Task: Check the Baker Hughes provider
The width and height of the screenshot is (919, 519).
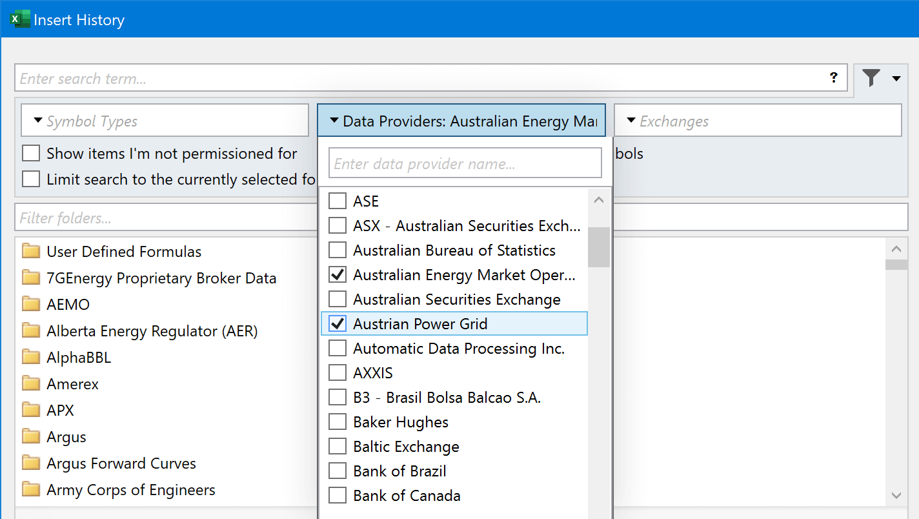Action: 338,422
